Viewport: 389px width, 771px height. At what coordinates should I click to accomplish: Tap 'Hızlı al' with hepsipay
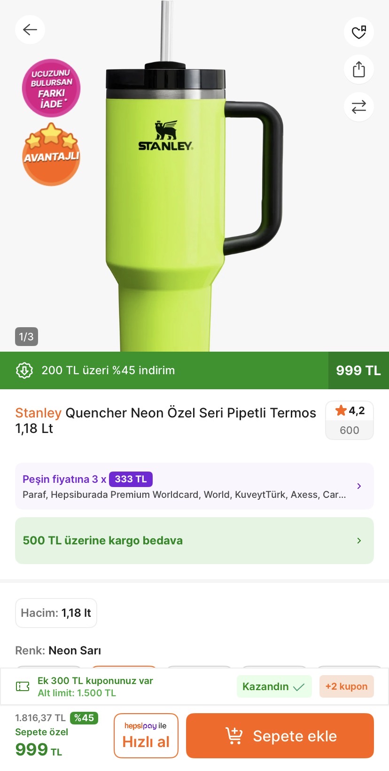coord(146,736)
